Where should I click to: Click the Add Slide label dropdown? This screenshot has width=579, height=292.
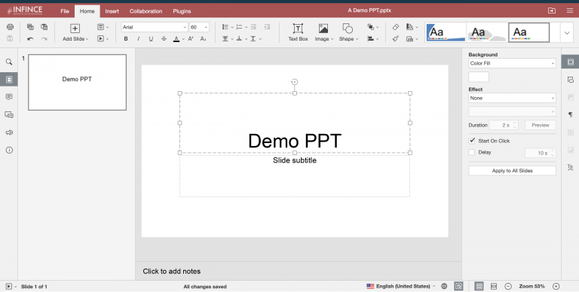(x=75, y=38)
